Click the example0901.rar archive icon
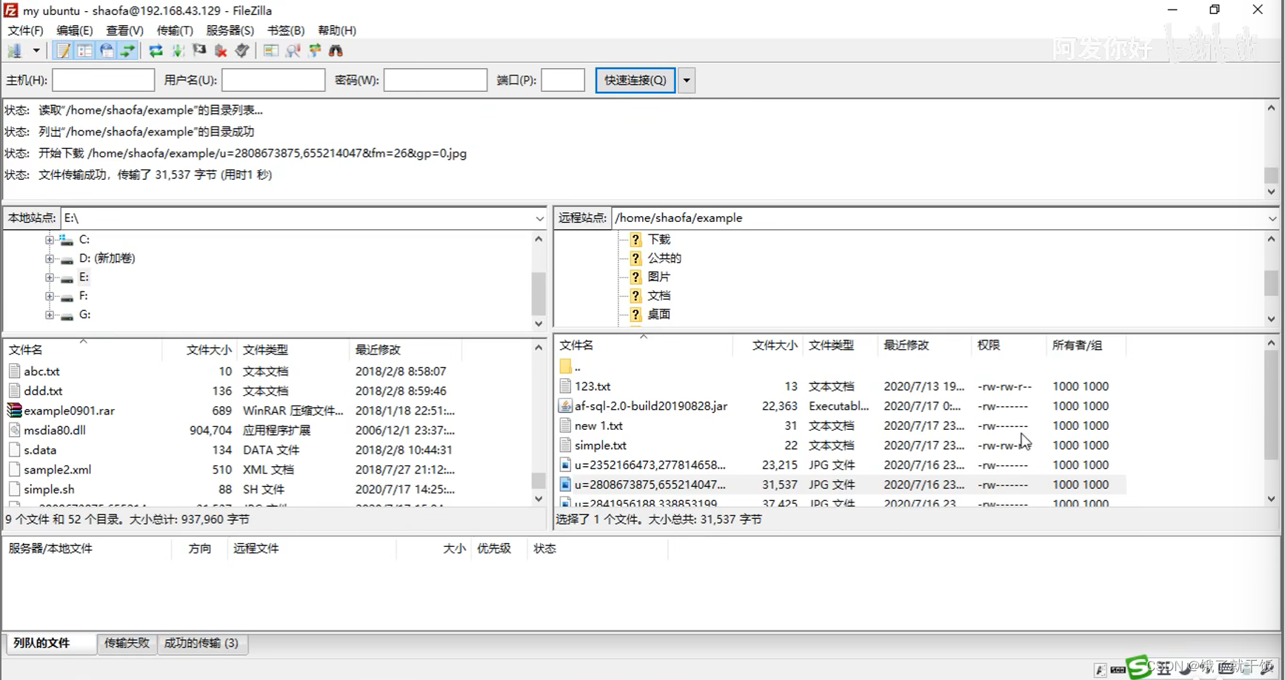Viewport: 1285px width, 680px height. 14,411
